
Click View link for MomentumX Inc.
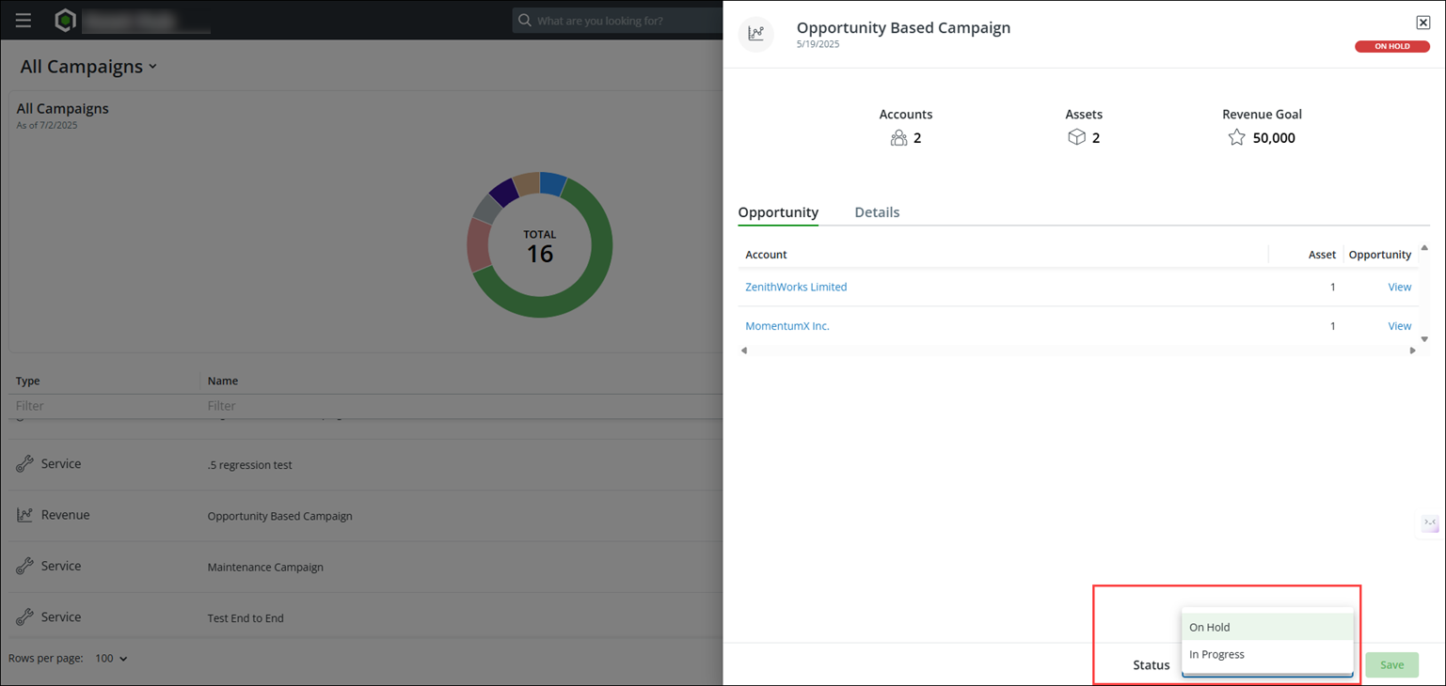coord(1399,326)
